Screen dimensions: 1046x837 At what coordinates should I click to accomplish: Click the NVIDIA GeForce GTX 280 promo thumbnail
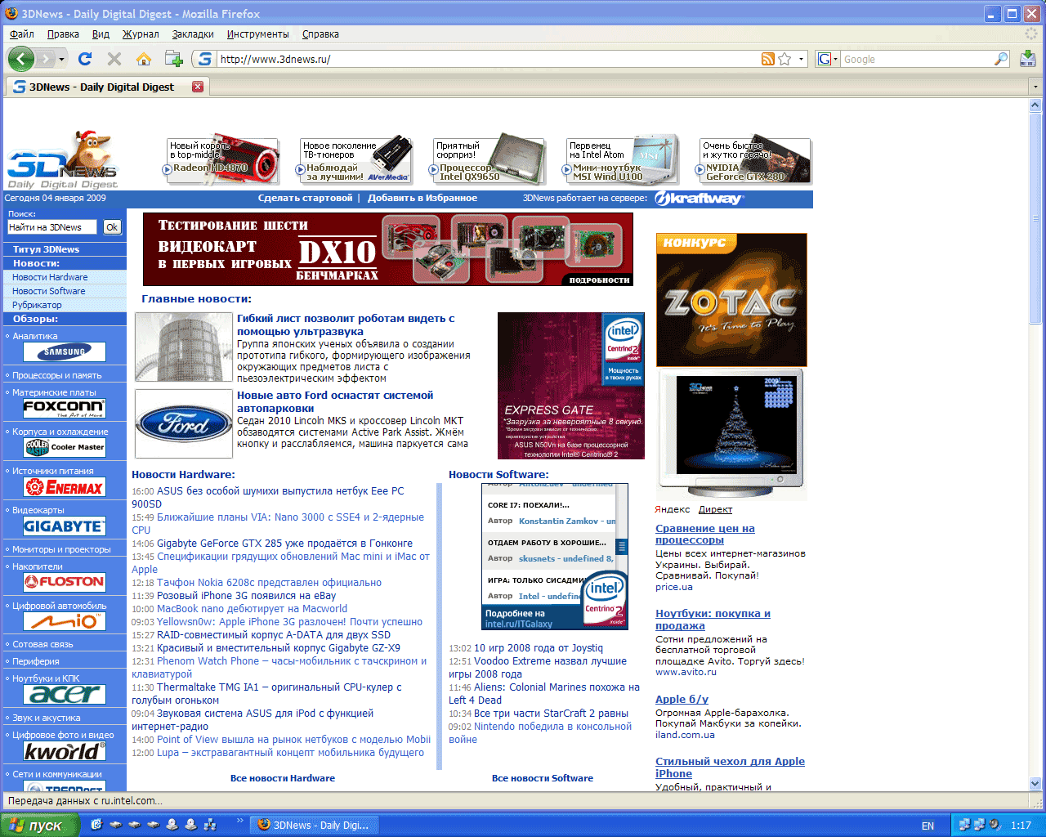tap(755, 160)
